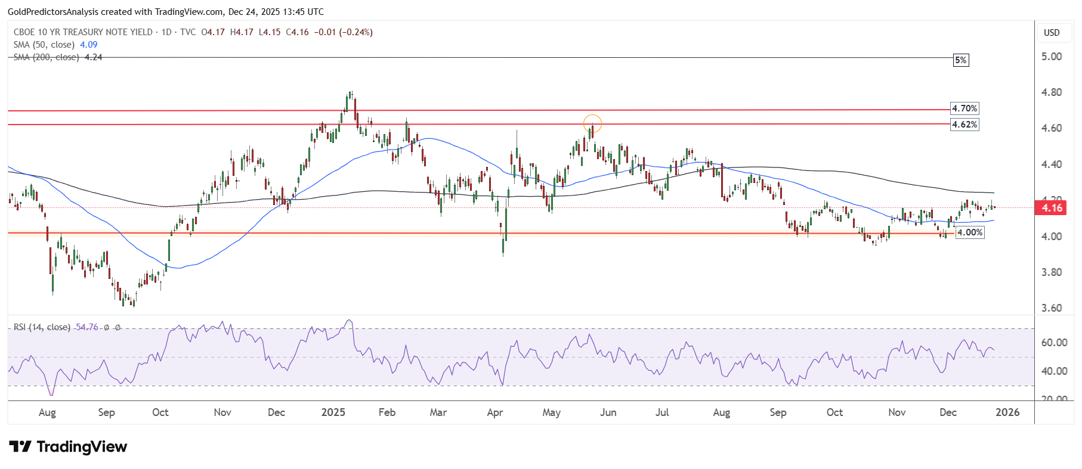Click the O4.17 open value
This screenshot has height=469, width=1082.
(213, 32)
